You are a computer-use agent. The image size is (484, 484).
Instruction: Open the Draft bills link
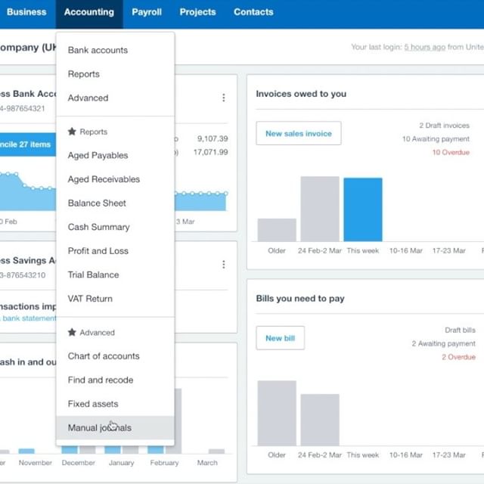460,330
